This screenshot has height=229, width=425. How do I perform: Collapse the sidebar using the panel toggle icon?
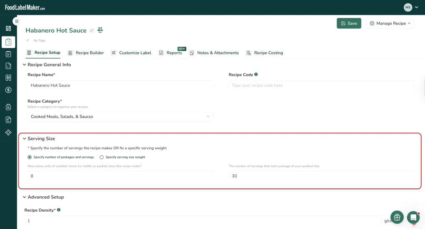(17, 21)
